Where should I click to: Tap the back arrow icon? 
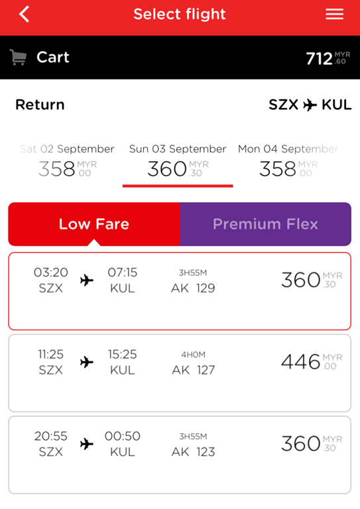click(x=25, y=15)
